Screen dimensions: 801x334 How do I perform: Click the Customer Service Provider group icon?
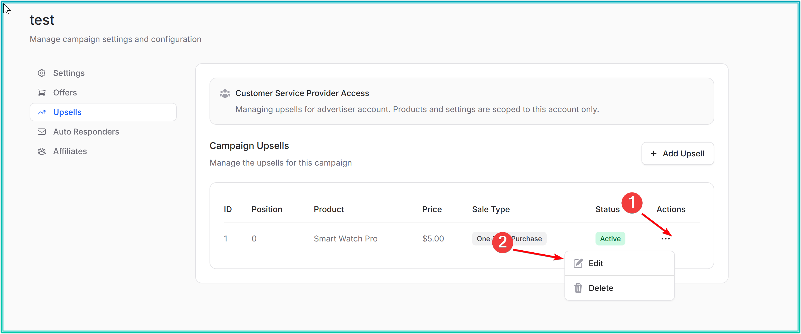(225, 93)
